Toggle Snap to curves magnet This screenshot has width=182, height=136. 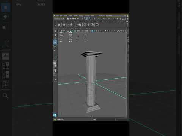pos(99,19)
